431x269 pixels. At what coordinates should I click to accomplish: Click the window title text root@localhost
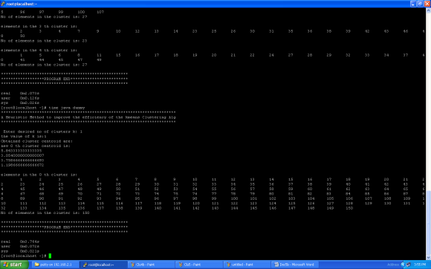(22, 4)
